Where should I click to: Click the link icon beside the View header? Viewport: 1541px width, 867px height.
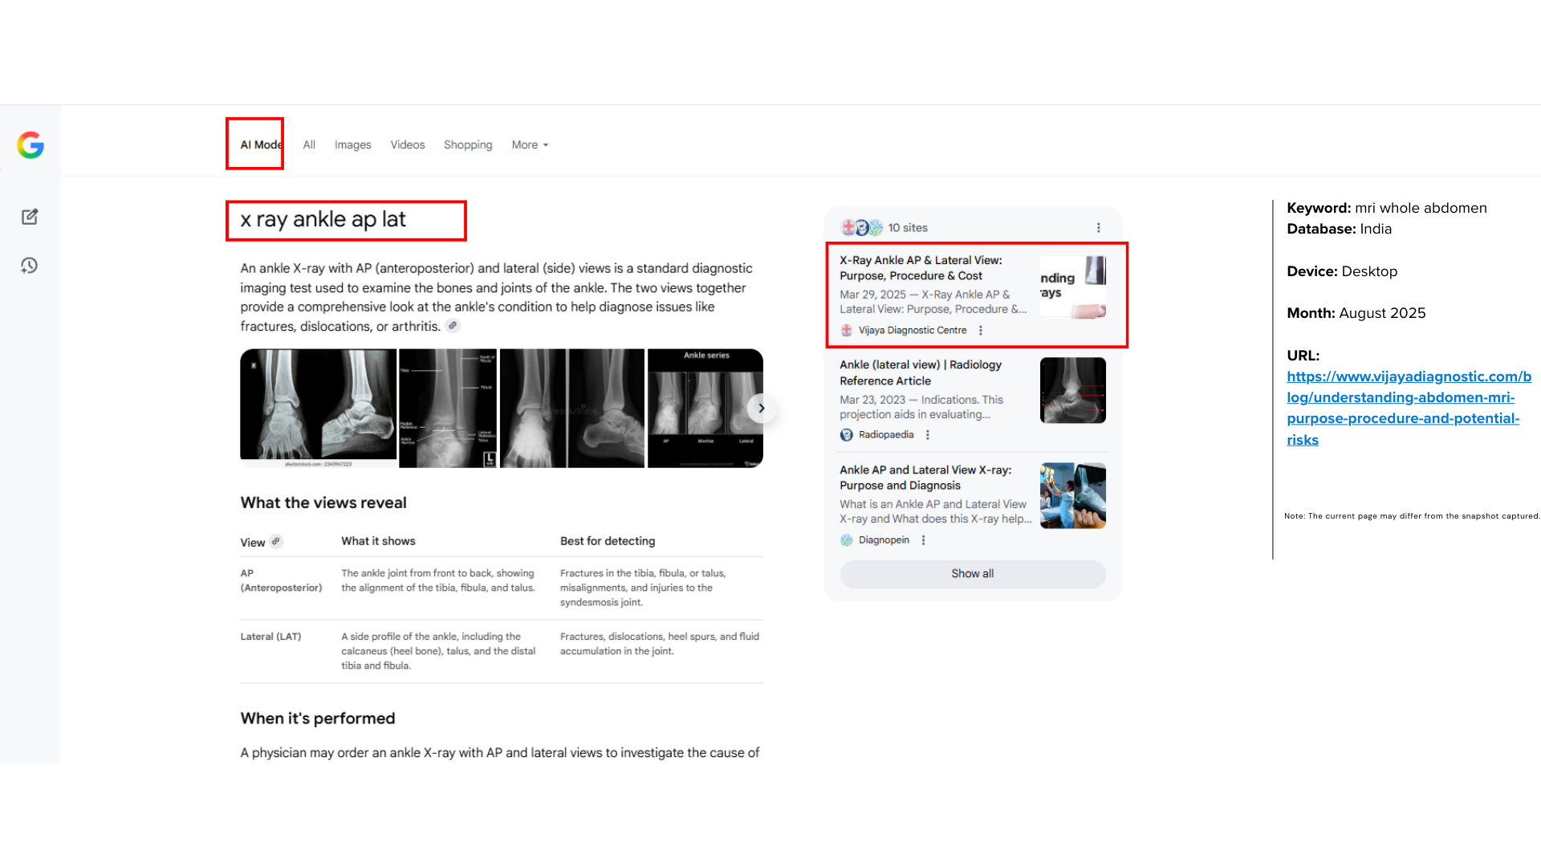click(x=276, y=542)
